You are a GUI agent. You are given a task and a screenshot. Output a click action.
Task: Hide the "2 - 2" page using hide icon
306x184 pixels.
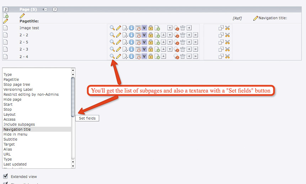click(x=176, y=35)
